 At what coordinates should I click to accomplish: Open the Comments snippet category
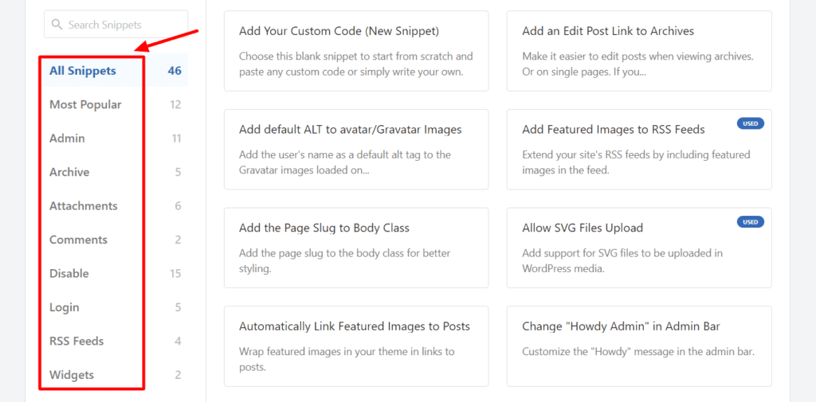(78, 240)
